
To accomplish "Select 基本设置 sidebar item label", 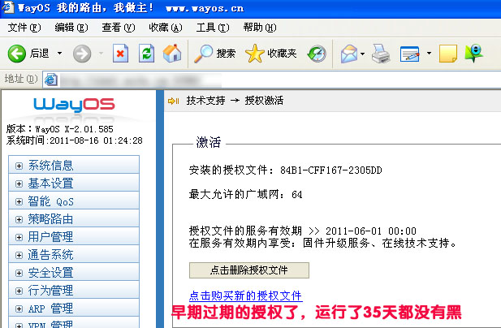I will click(51, 183).
